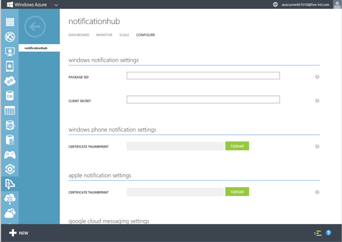The image size is (342, 242).
Task: Open Virtual Machines monitor icon in sidebar
Action: [10, 51]
